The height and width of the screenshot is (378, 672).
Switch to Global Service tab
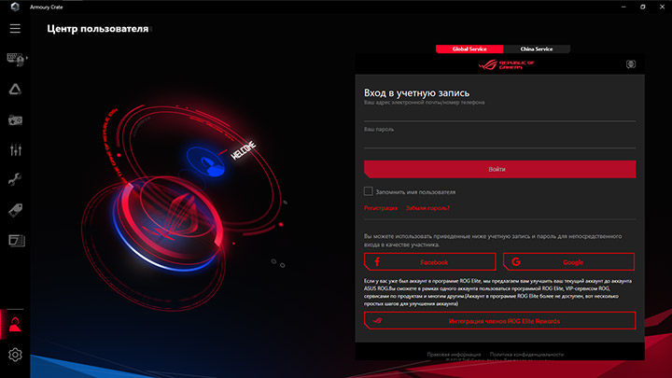click(469, 49)
